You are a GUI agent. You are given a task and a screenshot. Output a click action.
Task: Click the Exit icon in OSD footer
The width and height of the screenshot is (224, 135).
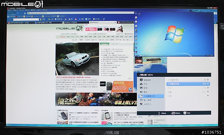pos(185,113)
